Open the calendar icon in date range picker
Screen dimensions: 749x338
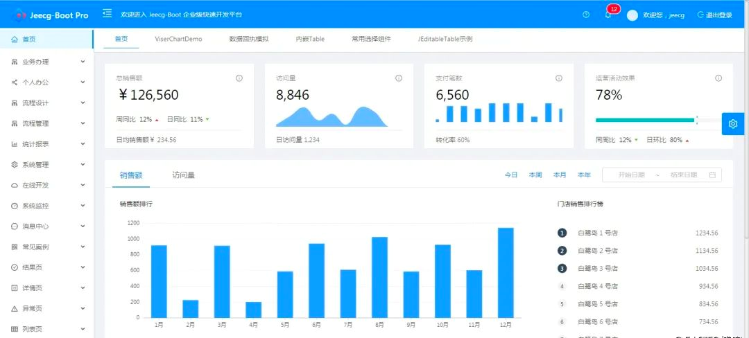712,175
